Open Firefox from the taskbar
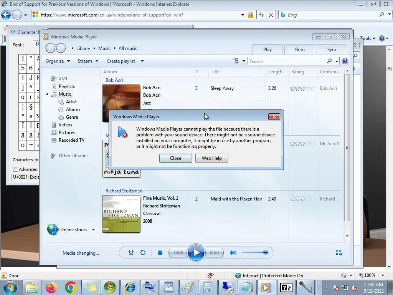Viewport: 393px width, 295px height. tap(51, 287)
